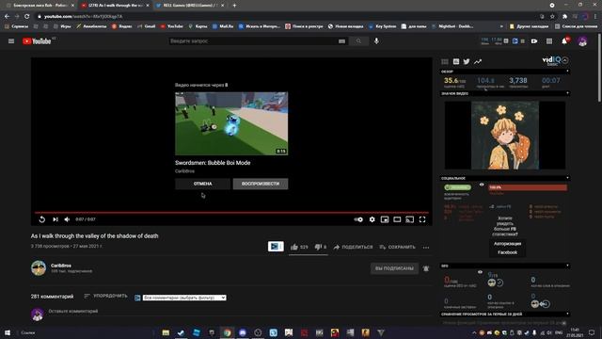This screenshot has height=339, width=602.
Task: Open the YouTube hamburger guide menu
Action: pyautogui.click(x=11, y=41)
